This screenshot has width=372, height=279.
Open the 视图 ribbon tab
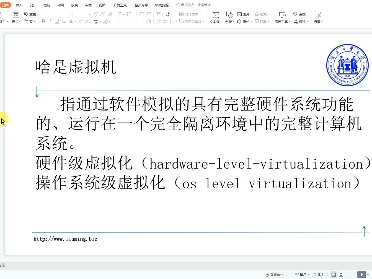(x=102, y=5)
